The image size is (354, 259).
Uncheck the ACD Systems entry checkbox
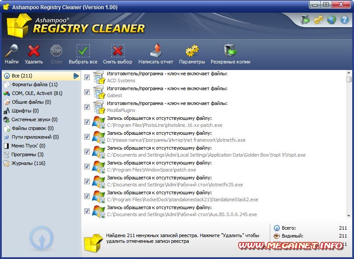pyautogui.click(x=87, y=77)
